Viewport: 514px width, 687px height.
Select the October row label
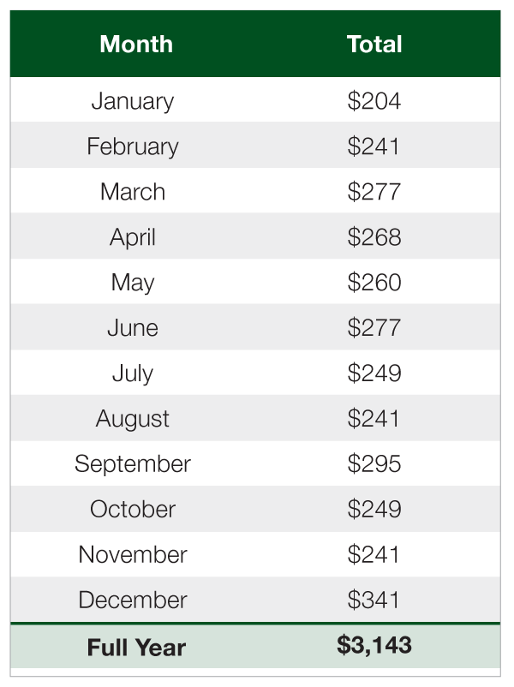click(x=133, y=510)
